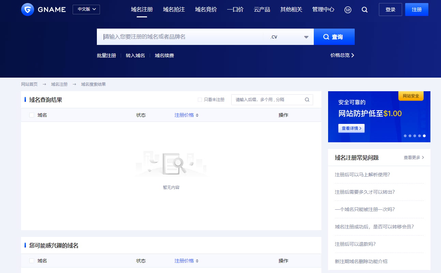Click the 查询 search button
The height and width of the screenshot is (273, 441).
(x=334, y=37)
